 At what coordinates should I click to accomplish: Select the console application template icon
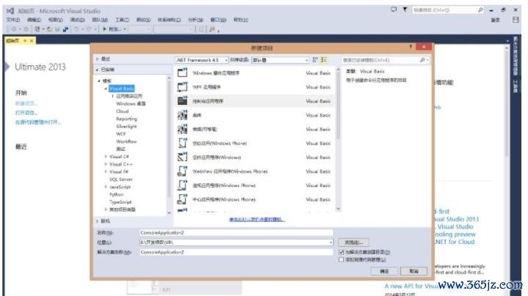182,100
